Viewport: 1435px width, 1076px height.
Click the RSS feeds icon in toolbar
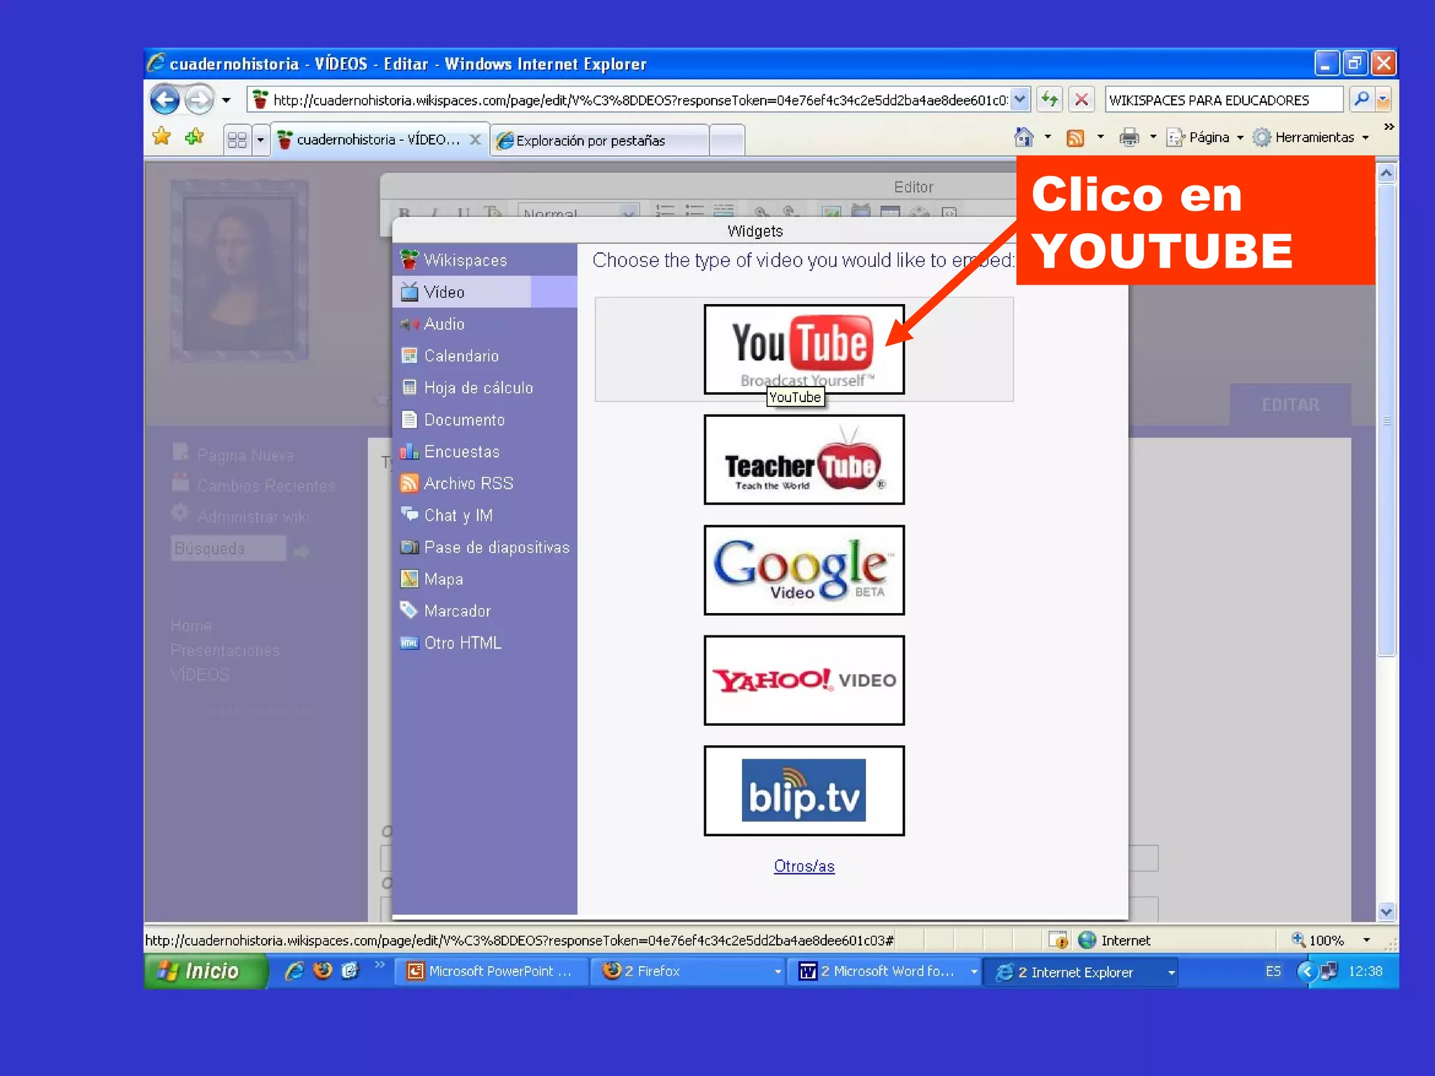point(1075,137)
